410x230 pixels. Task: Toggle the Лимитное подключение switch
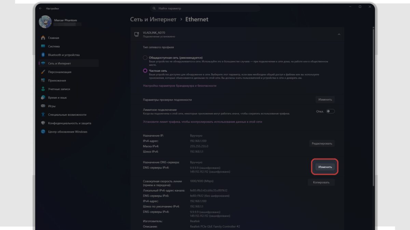330,111
